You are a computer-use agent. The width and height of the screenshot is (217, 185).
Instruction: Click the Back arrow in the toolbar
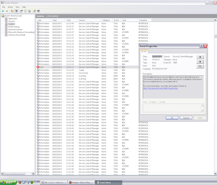3,11
